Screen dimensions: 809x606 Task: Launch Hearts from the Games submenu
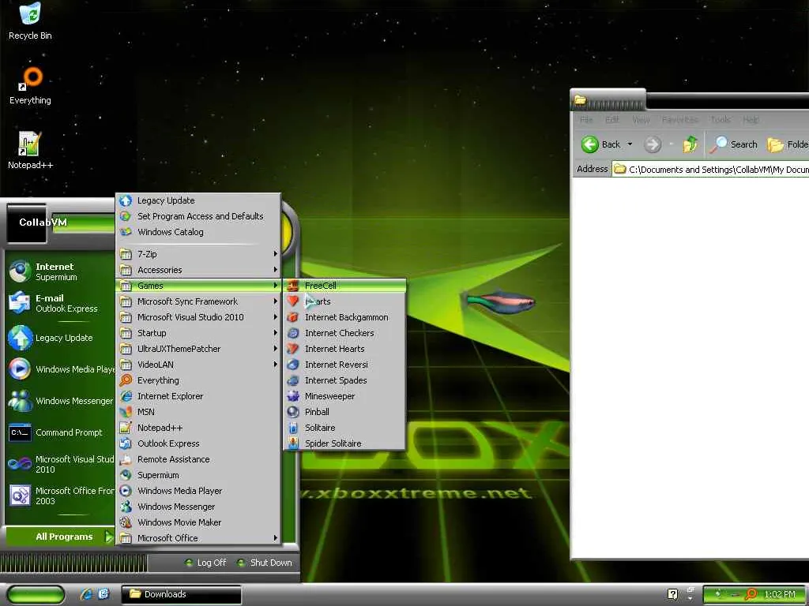(344, 301)
